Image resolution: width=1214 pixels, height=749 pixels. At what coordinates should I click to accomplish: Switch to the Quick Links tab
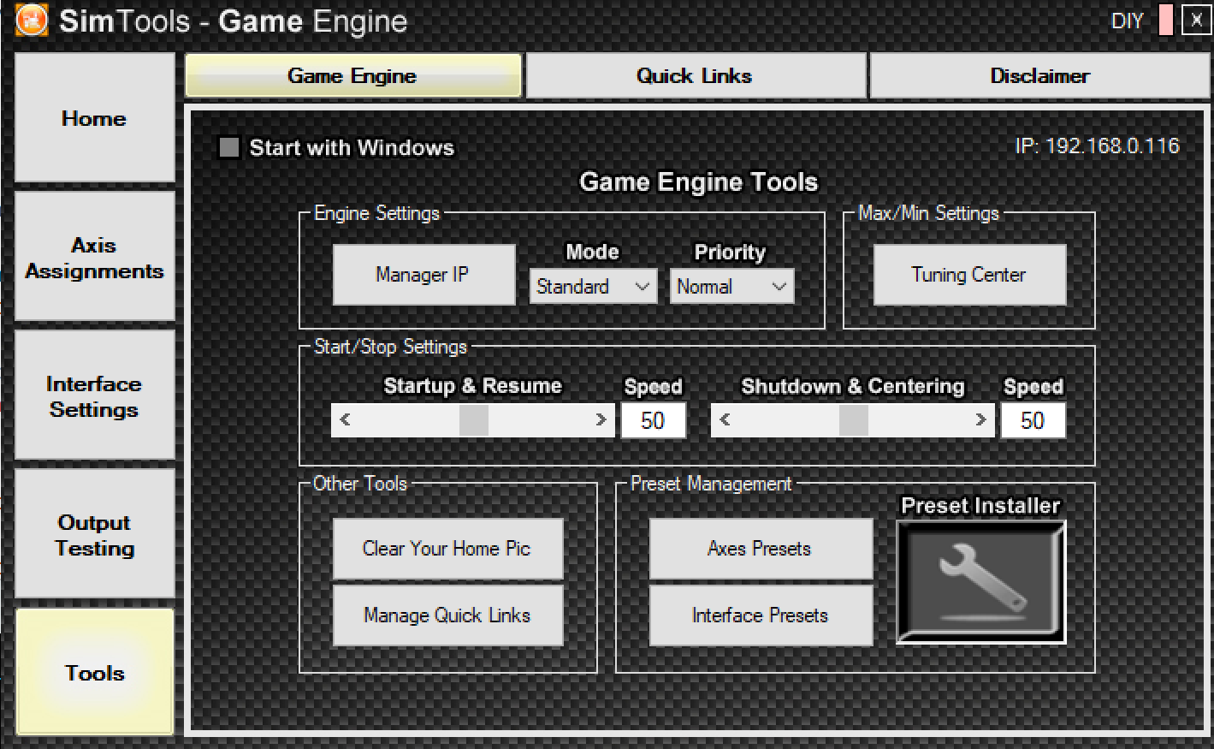coord(696,76)
